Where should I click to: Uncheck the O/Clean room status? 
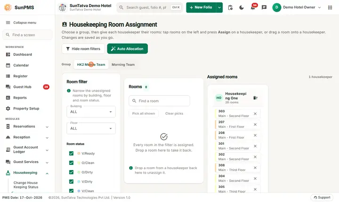coord(71,163)
